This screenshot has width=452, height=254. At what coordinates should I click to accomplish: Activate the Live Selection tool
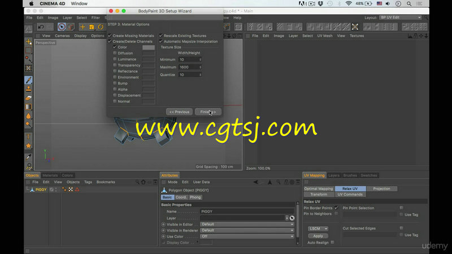62,27
